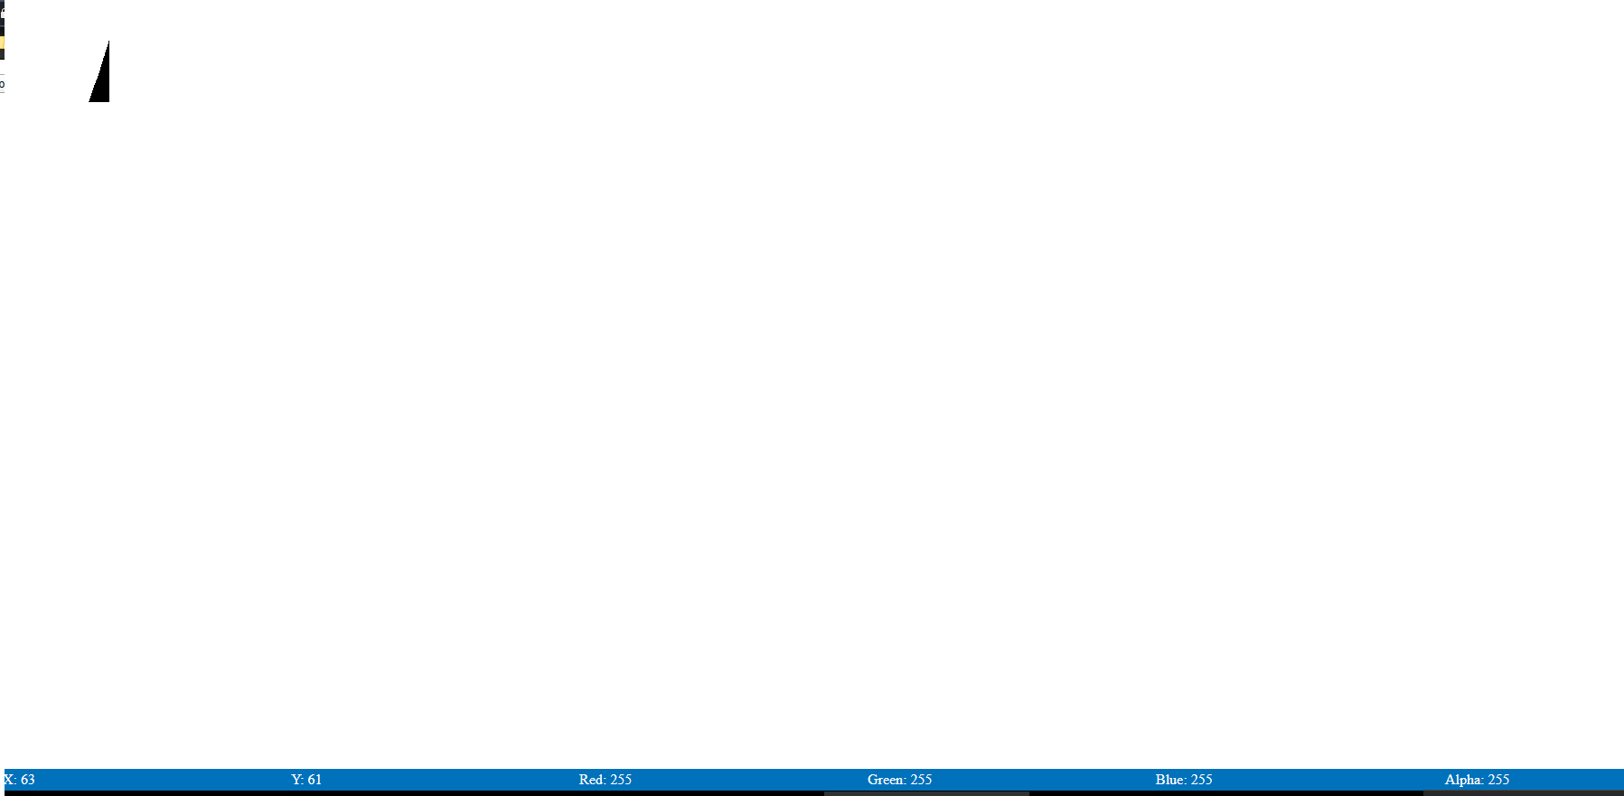
Task: Select the X: 63 coordinate readout
Action: pos(19,779)
